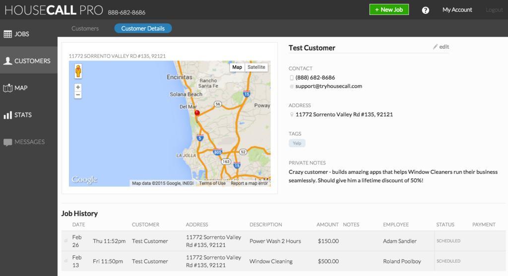Click employee Adam Sandler
This screenshot has height=276, width=508.
399,241
